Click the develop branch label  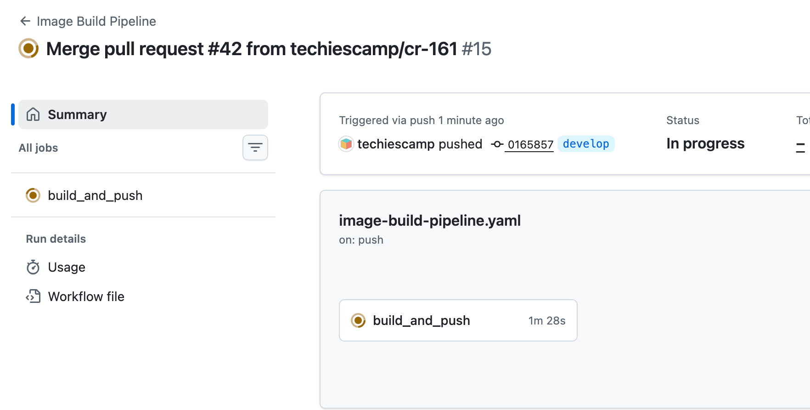point(586,144)
